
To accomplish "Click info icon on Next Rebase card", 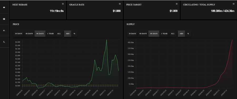I will 63,4.
